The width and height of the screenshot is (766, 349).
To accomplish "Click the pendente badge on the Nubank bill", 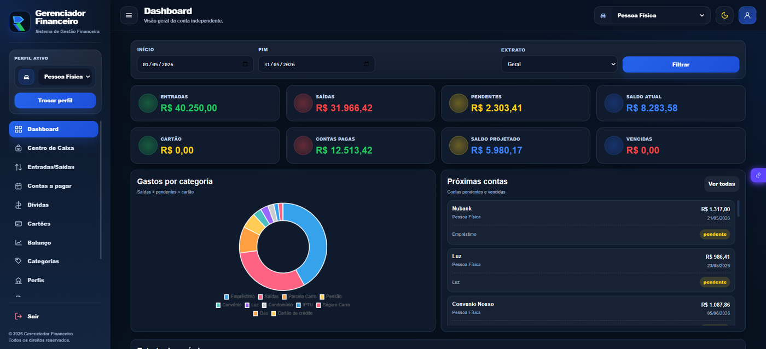I will point(715,234).
